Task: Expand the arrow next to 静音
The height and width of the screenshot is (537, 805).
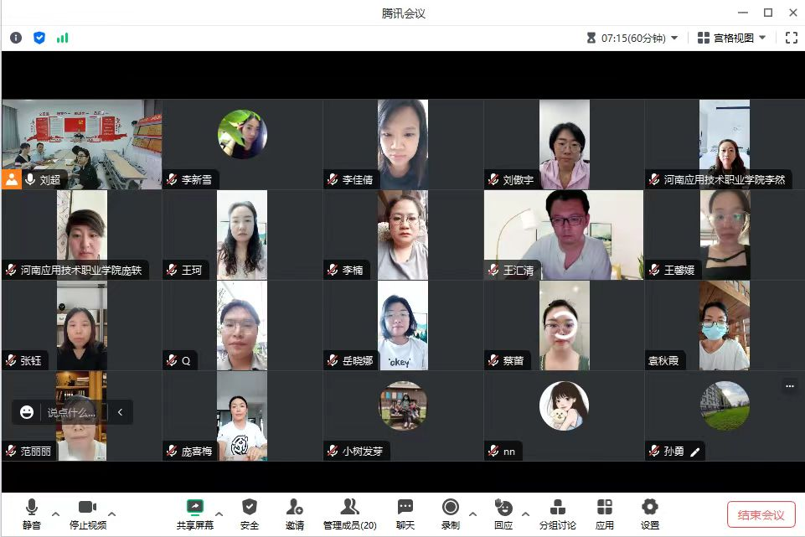Action: (56, 514)
